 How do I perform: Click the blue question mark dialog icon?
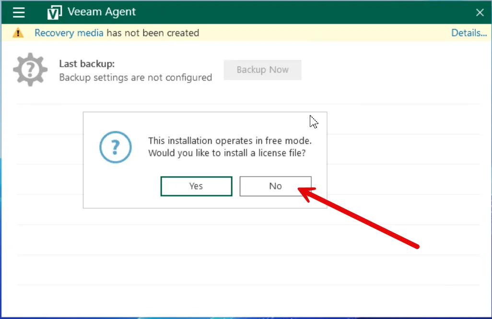tap(116, 147)
